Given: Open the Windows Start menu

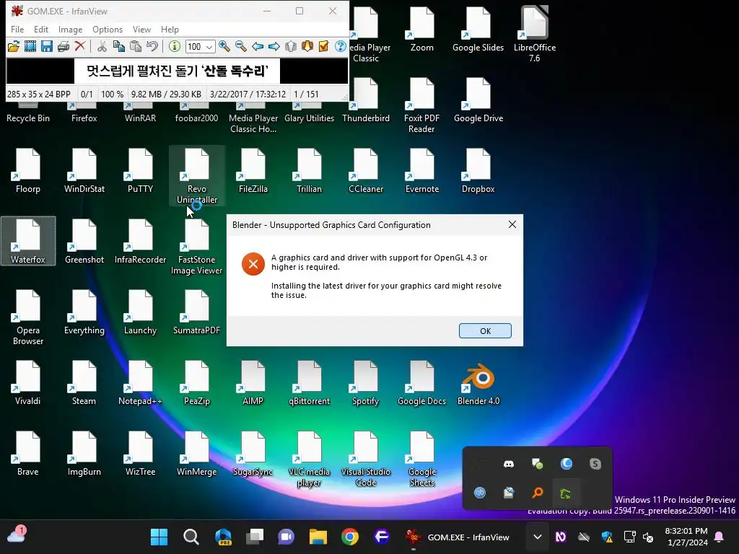Looking at the screenshot, I should [159, 537].
